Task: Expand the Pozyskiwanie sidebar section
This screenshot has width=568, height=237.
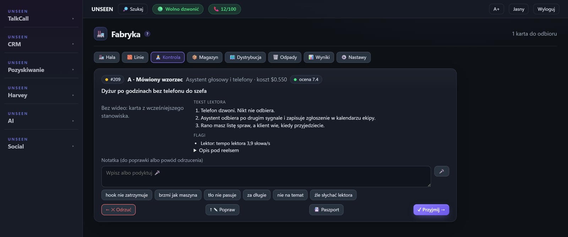Action: pyautogui.click(x=41, y=66)
